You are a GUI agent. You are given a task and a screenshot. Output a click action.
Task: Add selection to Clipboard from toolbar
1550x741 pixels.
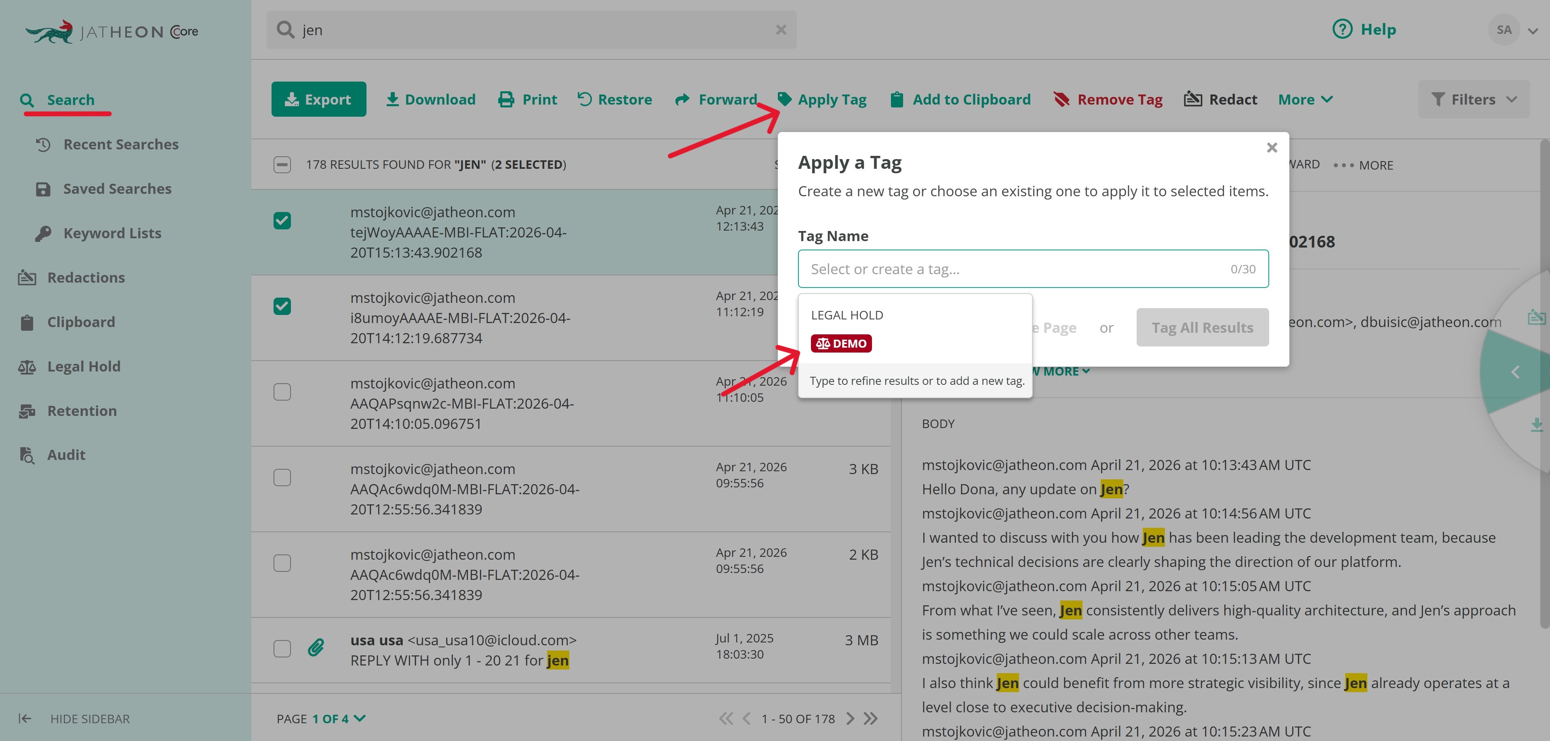point(960,99)
